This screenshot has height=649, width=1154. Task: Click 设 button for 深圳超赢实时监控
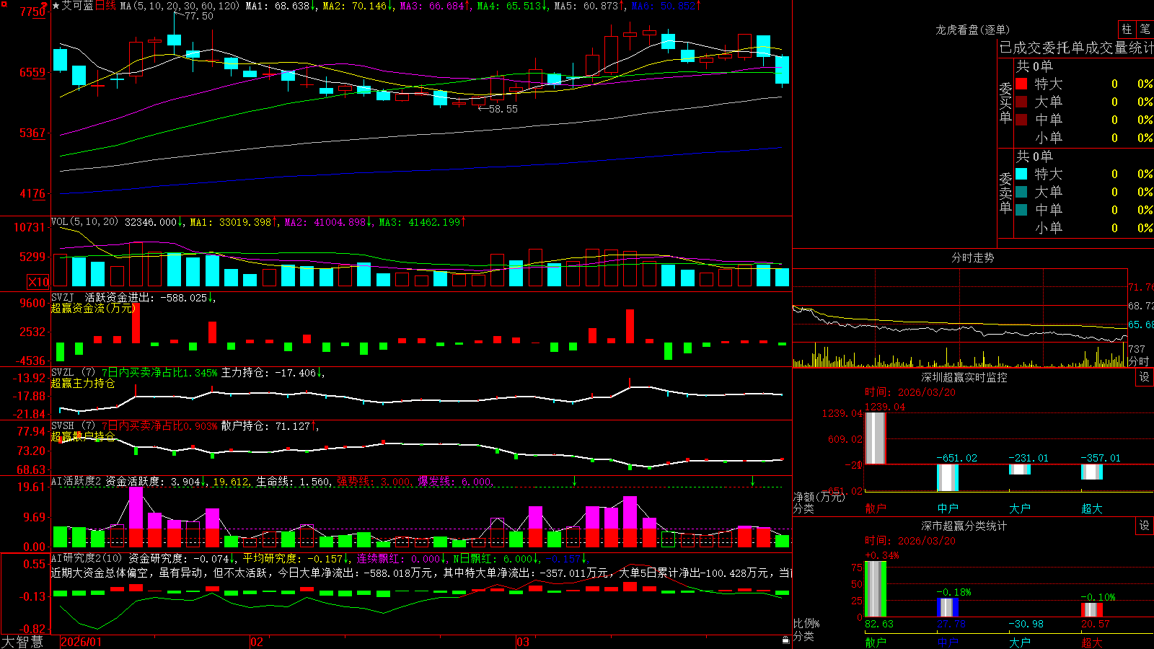click(x=1145, y=377)
